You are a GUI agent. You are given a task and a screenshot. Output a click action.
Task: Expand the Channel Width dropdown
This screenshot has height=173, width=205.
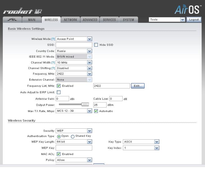(74, 62)
